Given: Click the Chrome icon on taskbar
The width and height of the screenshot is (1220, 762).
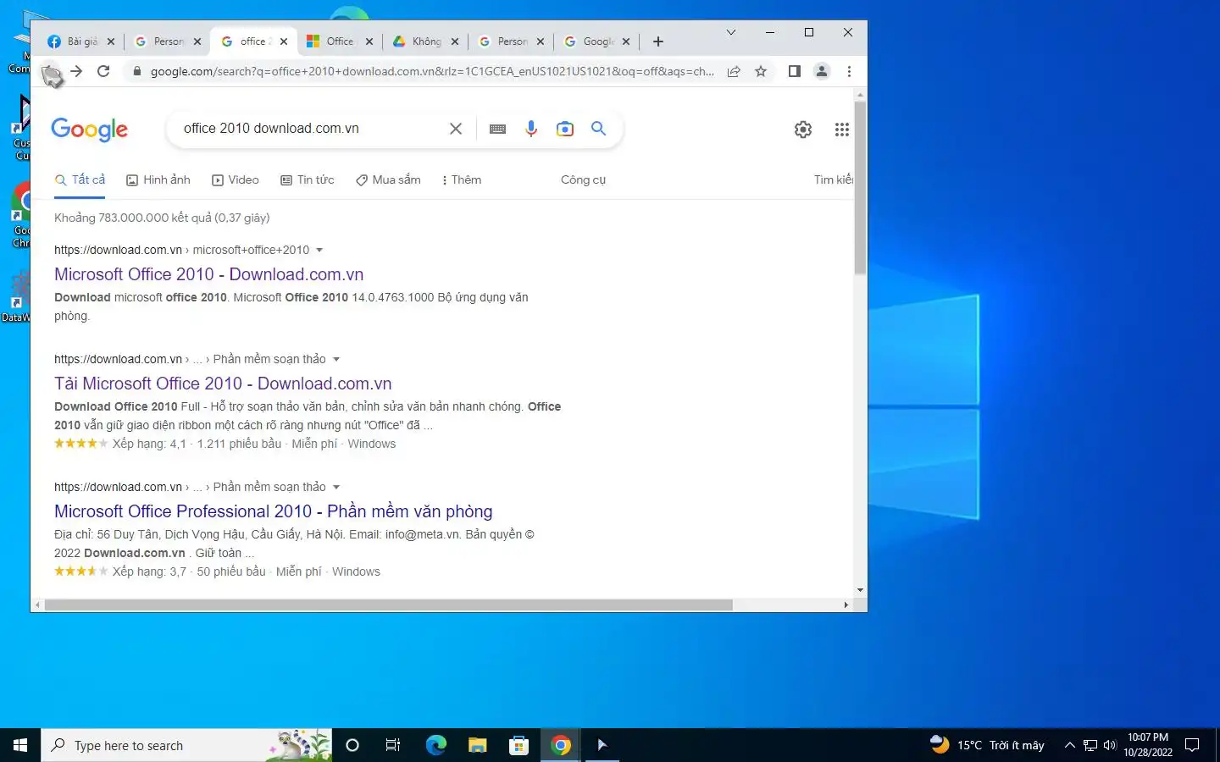Looking at the screenshot, I should coord(561,745).
